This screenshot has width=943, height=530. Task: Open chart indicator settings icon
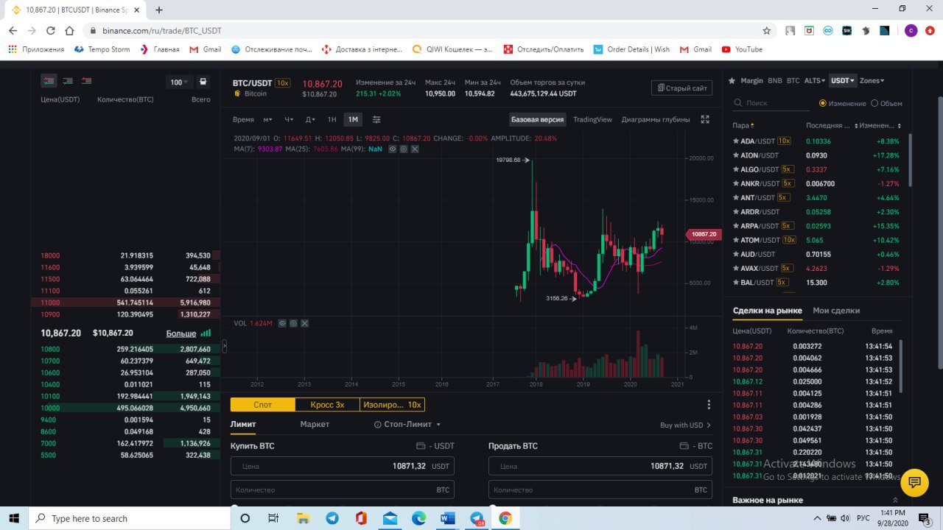click(376, 119)
